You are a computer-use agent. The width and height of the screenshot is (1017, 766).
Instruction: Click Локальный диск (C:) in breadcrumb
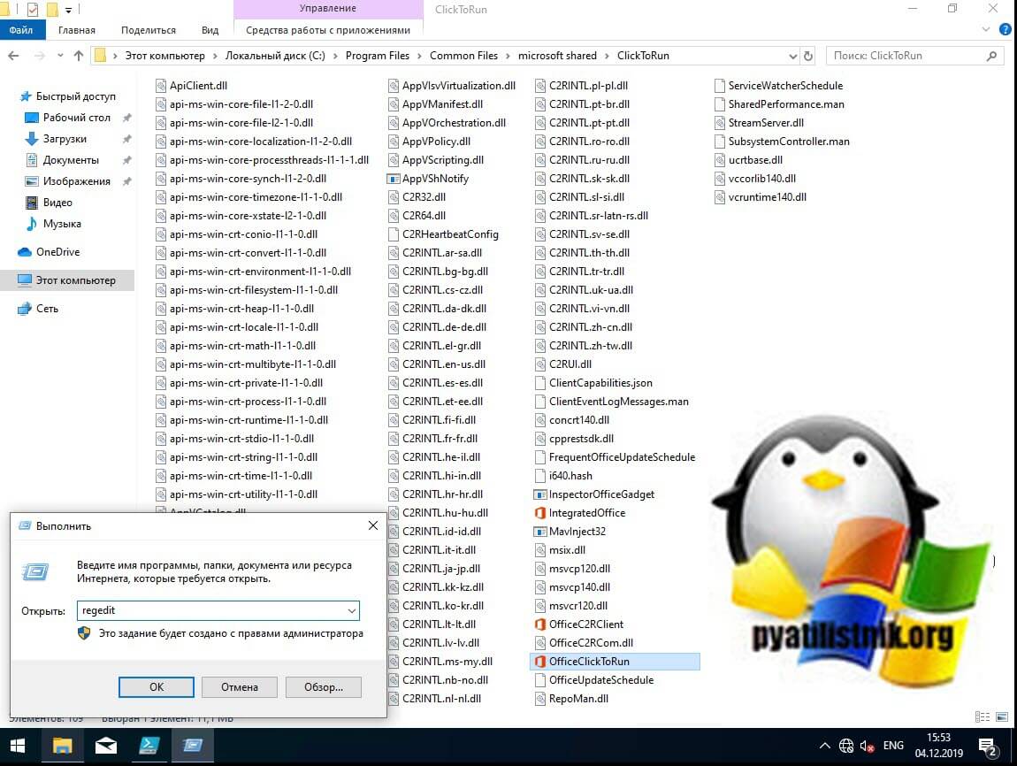click(x=275, y=56)
